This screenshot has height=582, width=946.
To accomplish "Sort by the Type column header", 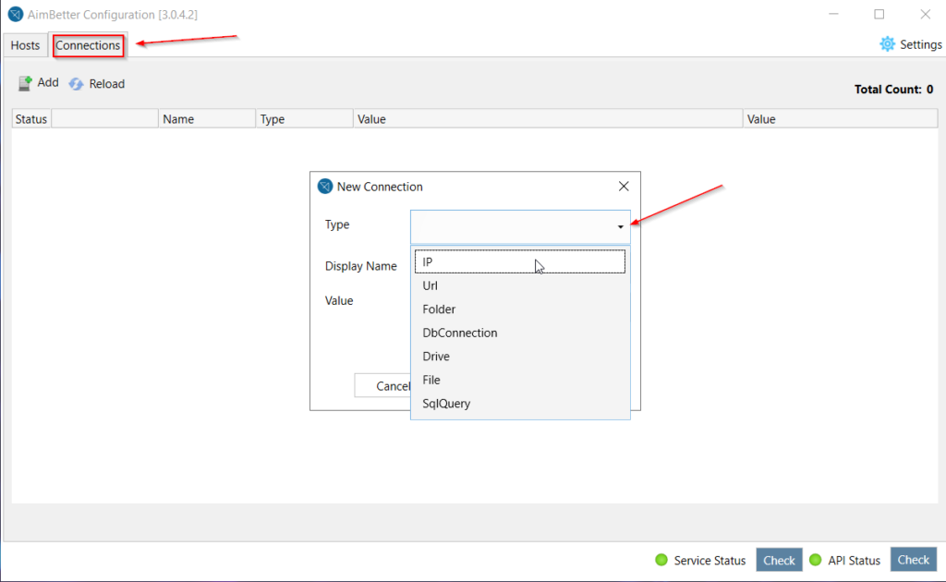I will pyautogui.click(x=304, y=119).
